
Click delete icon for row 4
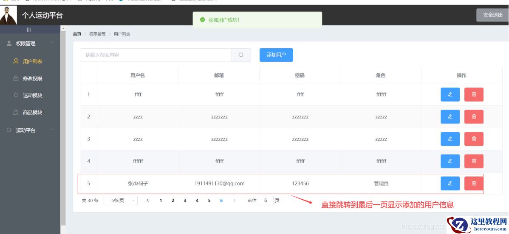coord(474,161)
